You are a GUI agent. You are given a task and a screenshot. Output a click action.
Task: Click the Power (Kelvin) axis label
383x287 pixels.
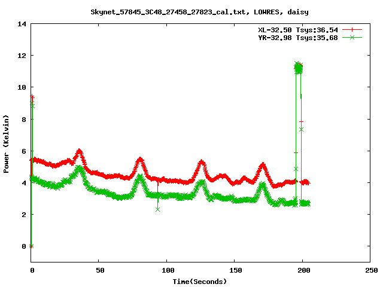coord(6,143)
